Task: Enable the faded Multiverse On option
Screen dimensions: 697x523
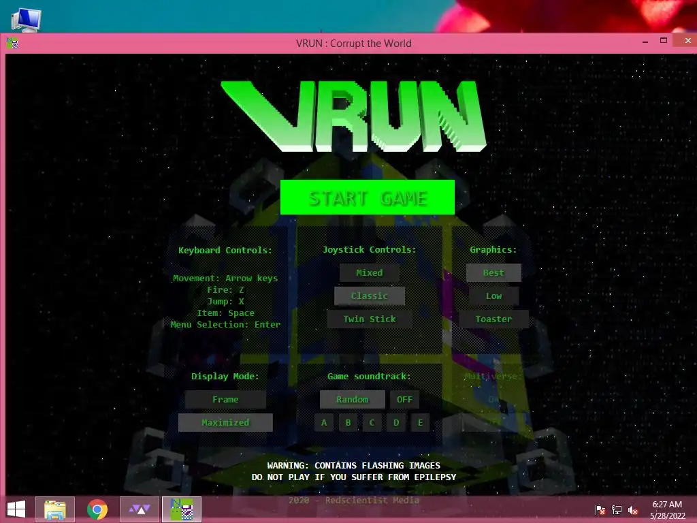Action: tap(493, 399)
